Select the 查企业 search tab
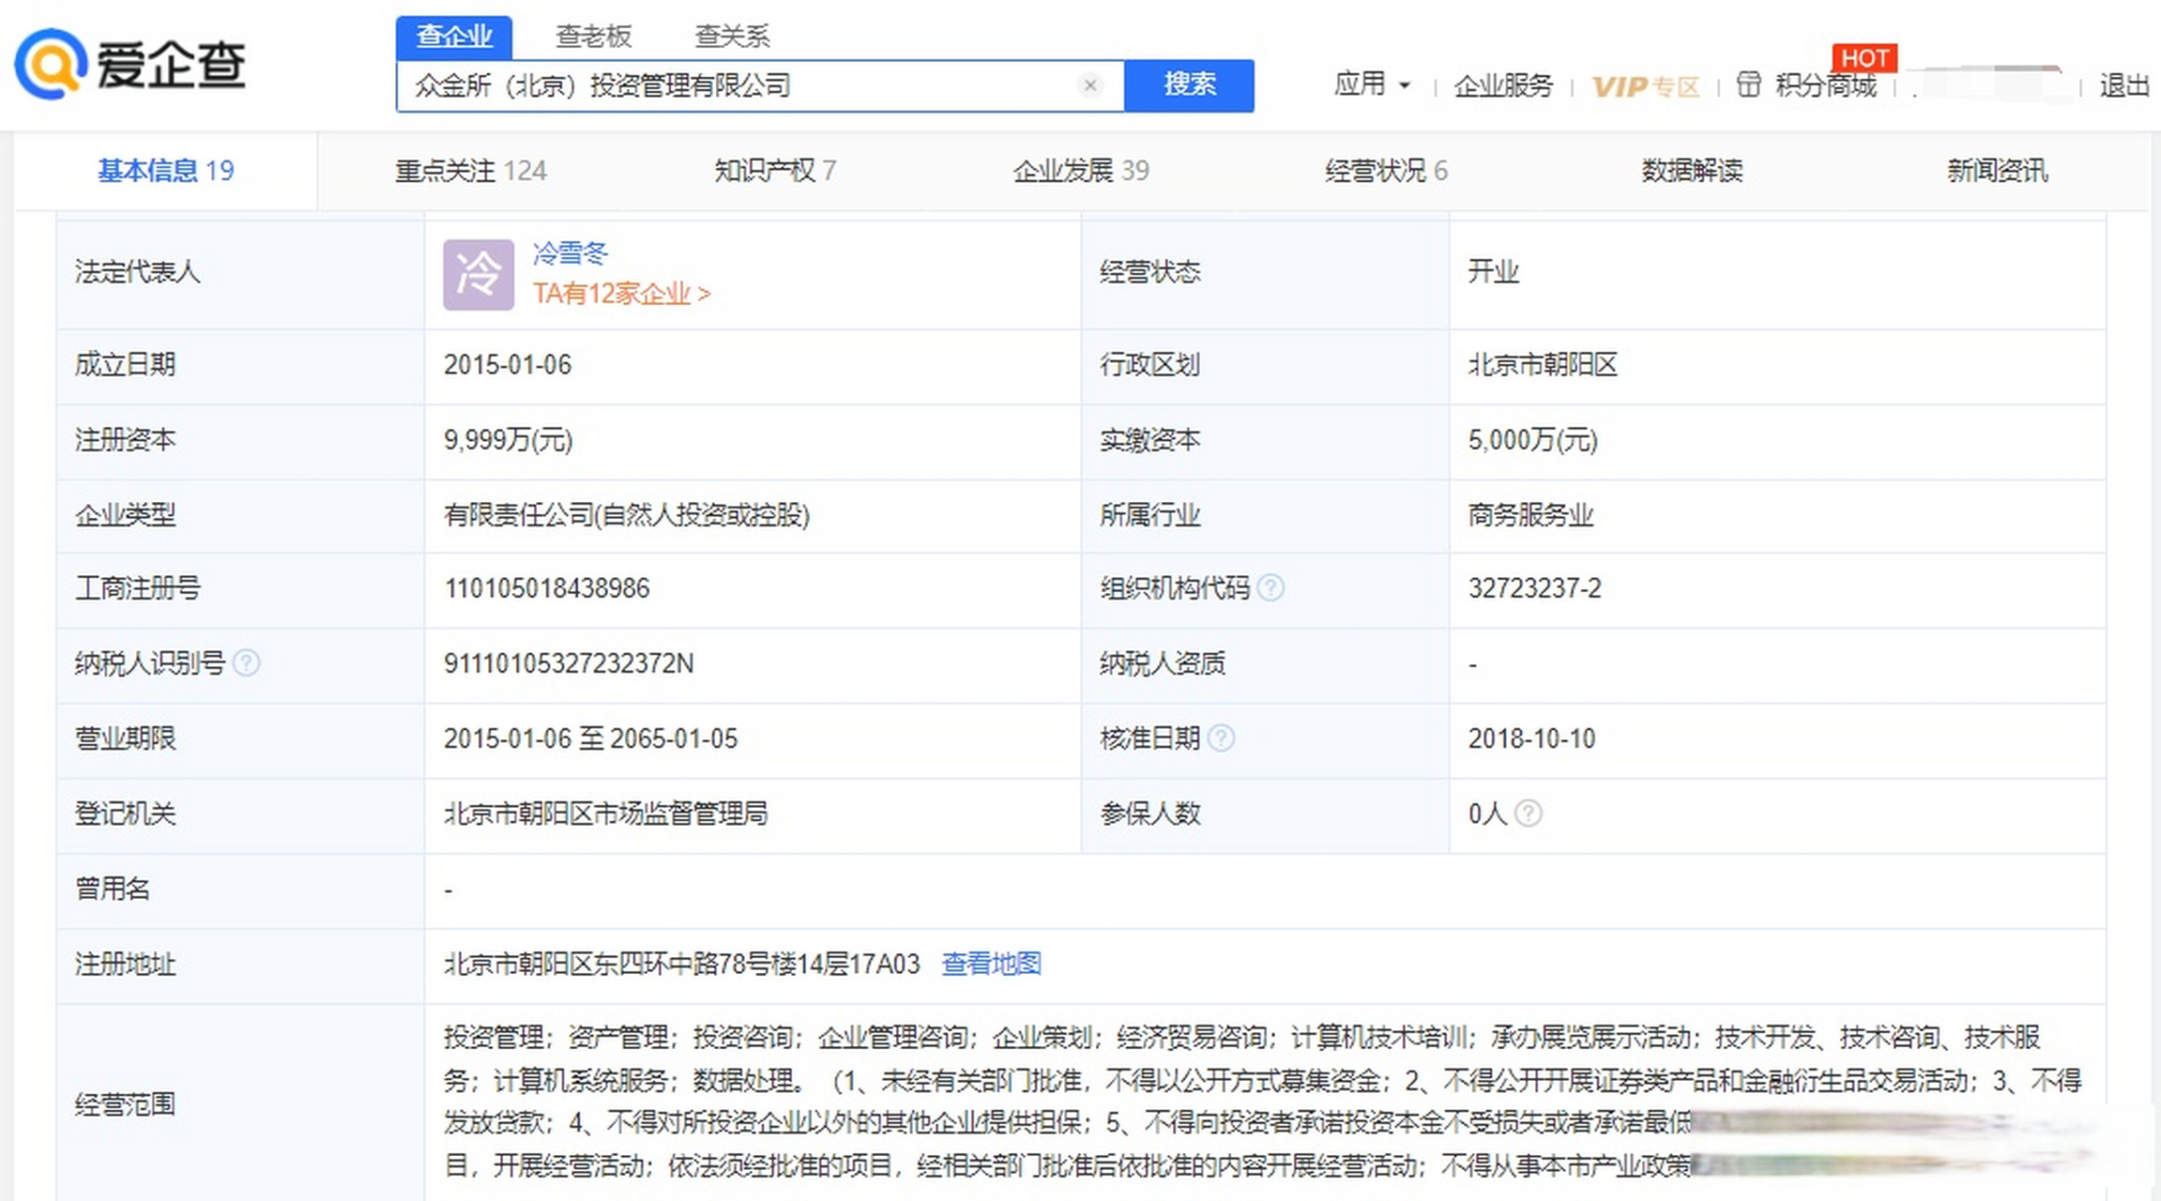This screenshot has height=1201, width=2161. (454, 37)
